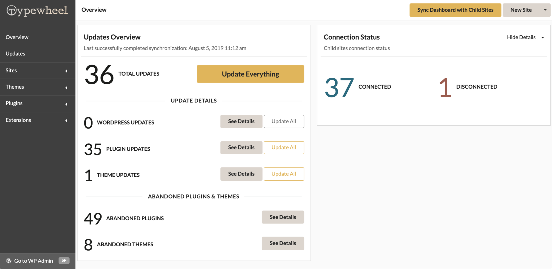Click Sync Dashboard with Child Sites
The height and width of the screenshot is (269, 552).
tap(455, 10)
